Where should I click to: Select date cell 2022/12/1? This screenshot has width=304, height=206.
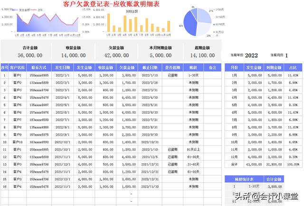click(63, 179)
